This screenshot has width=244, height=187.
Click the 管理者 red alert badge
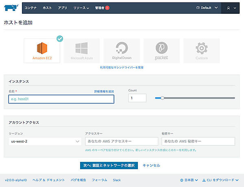(x=107, y=8)
